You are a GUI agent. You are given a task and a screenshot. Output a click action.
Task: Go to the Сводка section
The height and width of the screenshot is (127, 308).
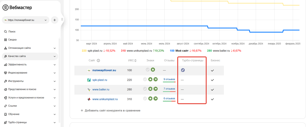point(12,40)
